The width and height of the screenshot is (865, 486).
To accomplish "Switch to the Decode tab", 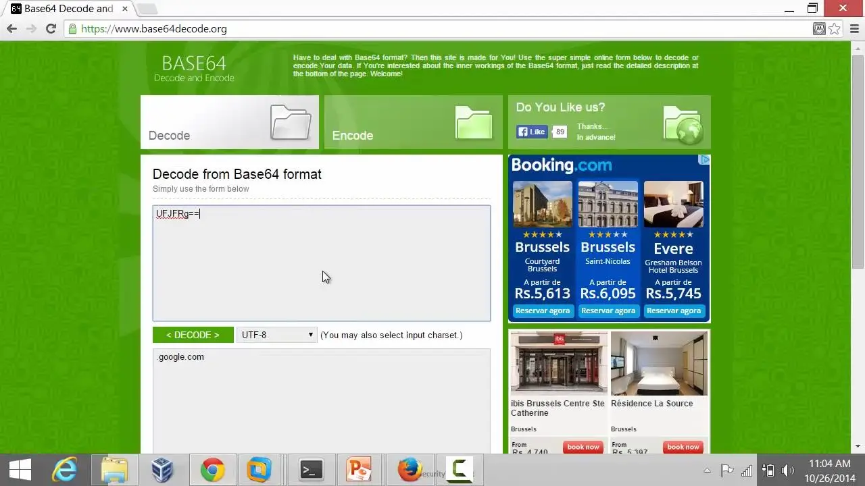I will click(230, 122).
